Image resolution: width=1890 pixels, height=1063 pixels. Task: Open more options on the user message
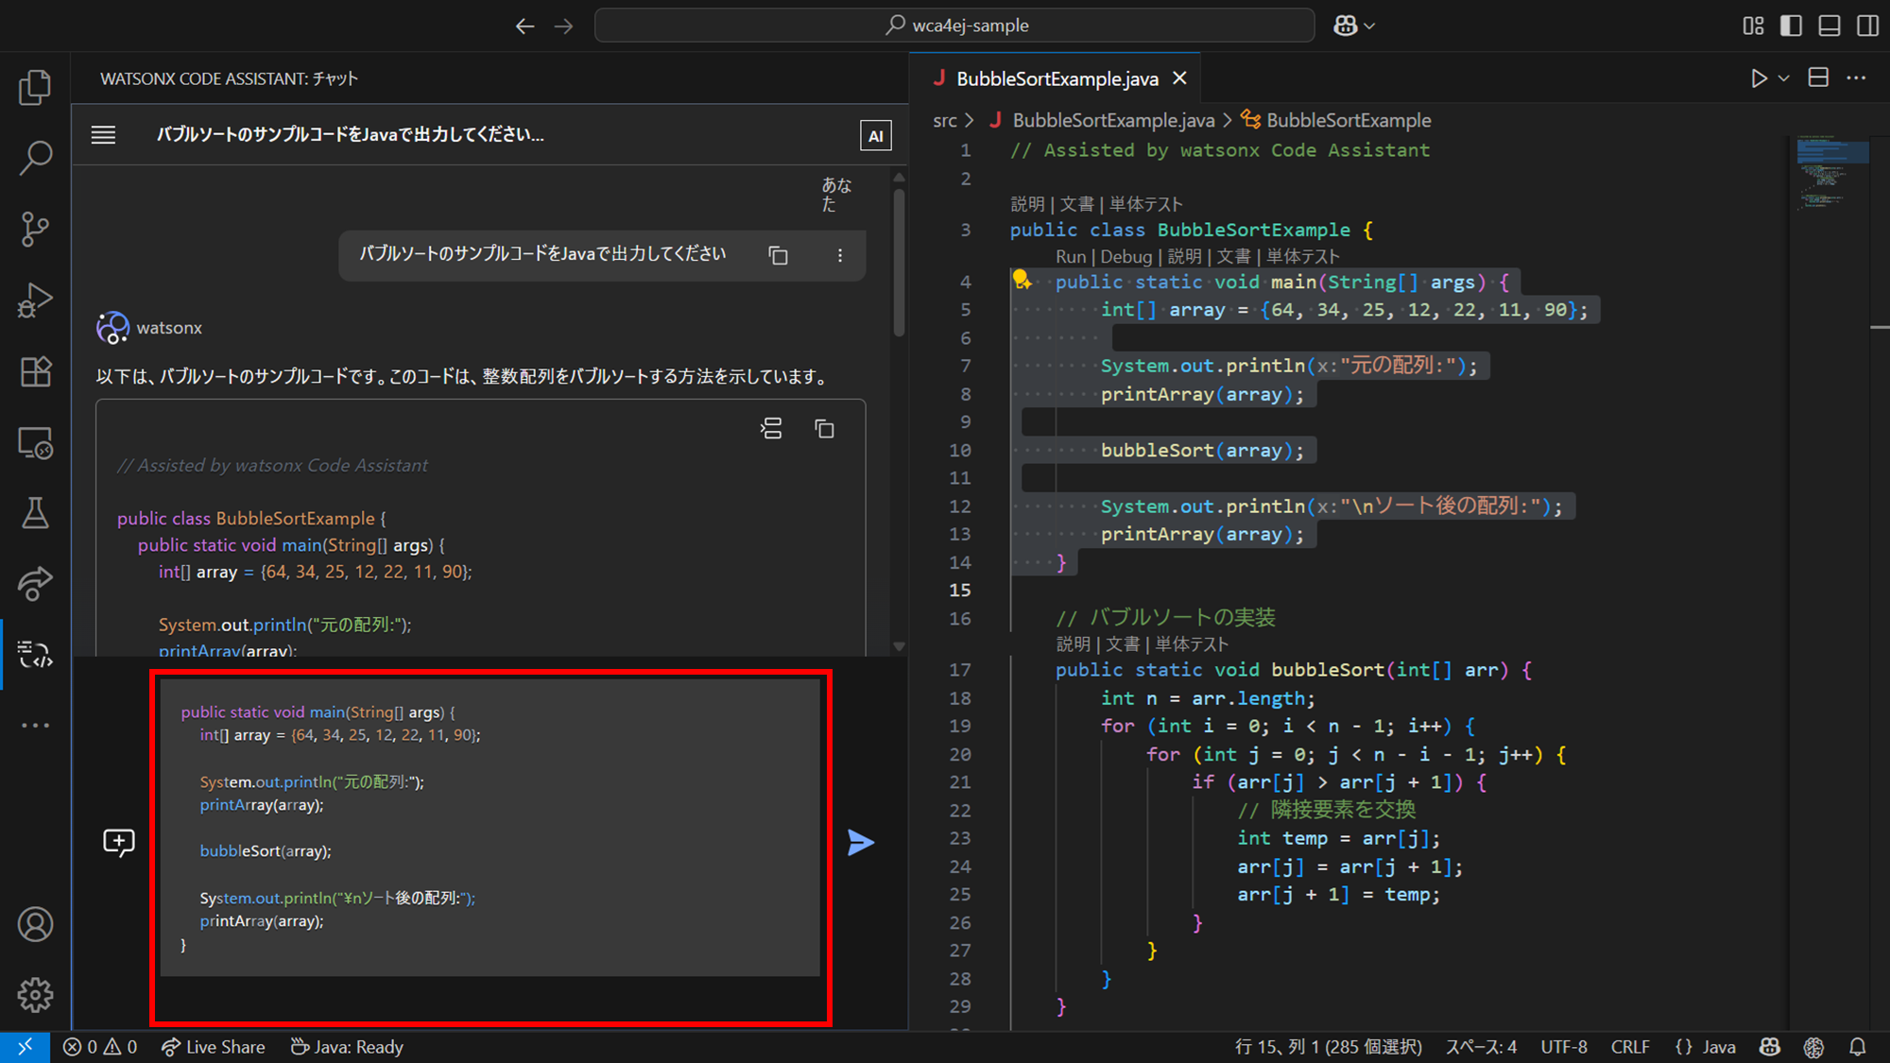(839, 255)
